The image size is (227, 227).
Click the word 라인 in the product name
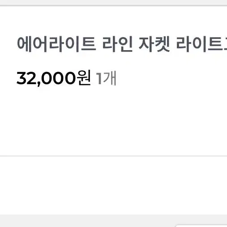[118, 44]
